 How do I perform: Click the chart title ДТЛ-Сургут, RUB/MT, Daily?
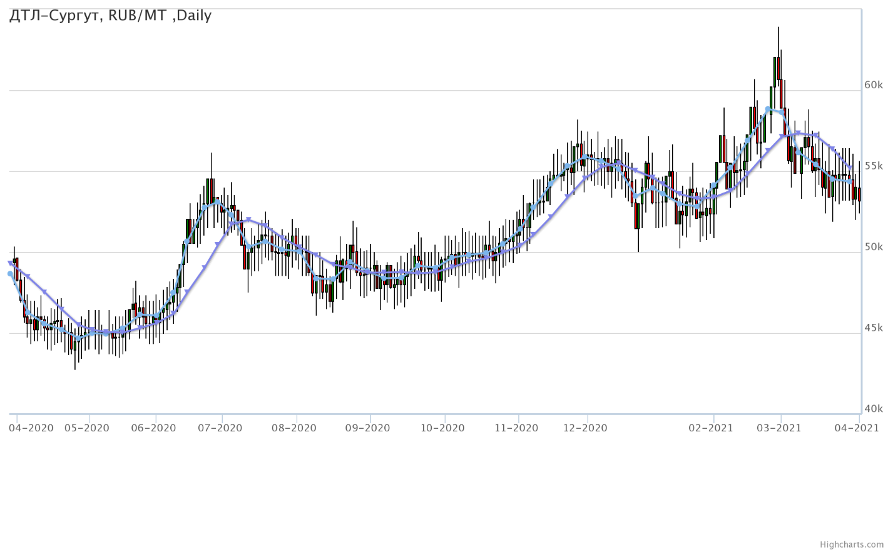110,16
